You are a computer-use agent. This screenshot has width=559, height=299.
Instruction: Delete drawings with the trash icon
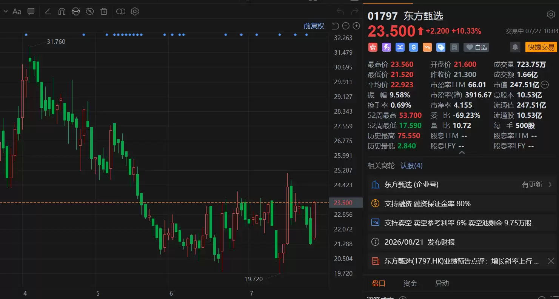[x=104, y=12]
